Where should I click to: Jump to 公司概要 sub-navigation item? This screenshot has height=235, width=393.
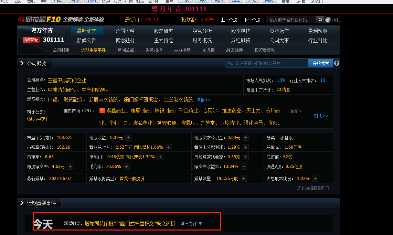click(x=61, y=50)
